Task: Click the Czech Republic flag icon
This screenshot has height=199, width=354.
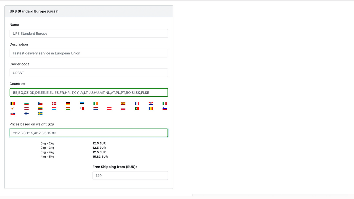Action: click(x=40, y=103)
